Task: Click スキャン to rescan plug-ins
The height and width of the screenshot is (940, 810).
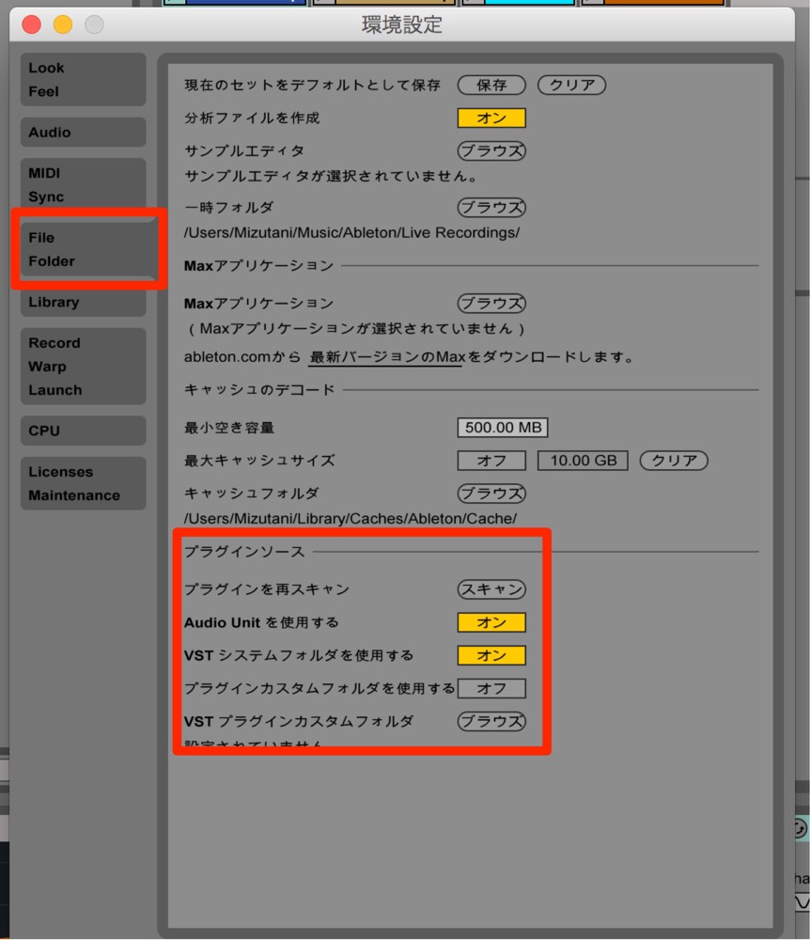Action: click(491, 589)
